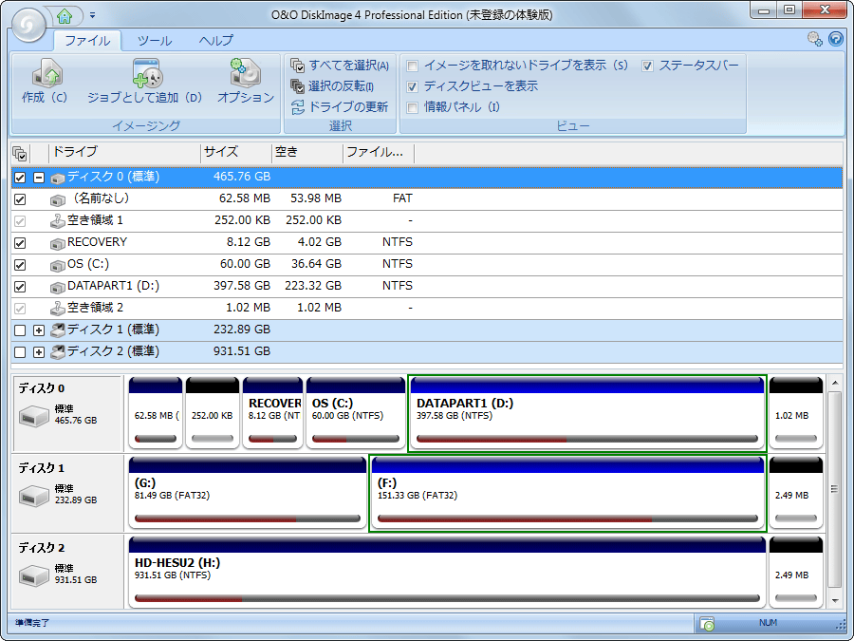854x641 pixels.
Task: Click the NUM status bar indicator
Action: click(768, 622)
